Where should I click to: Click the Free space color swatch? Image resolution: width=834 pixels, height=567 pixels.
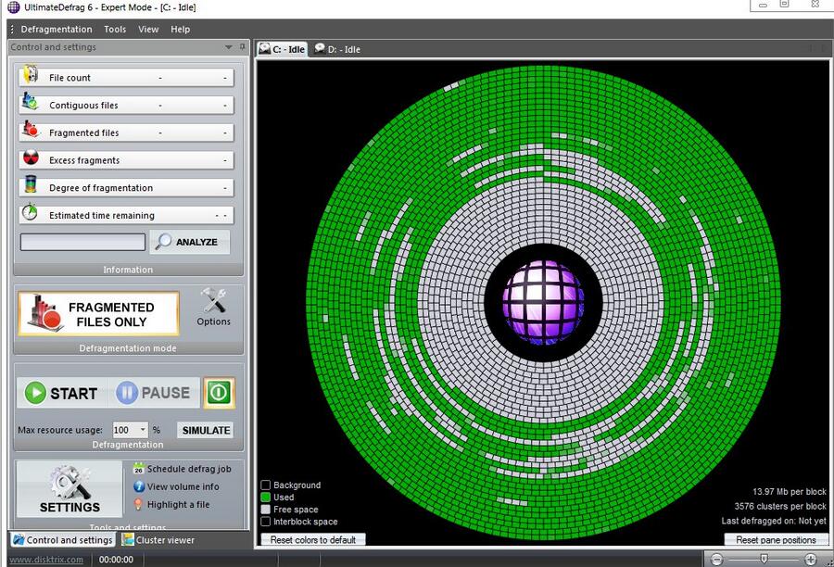[x=265, y=510]
